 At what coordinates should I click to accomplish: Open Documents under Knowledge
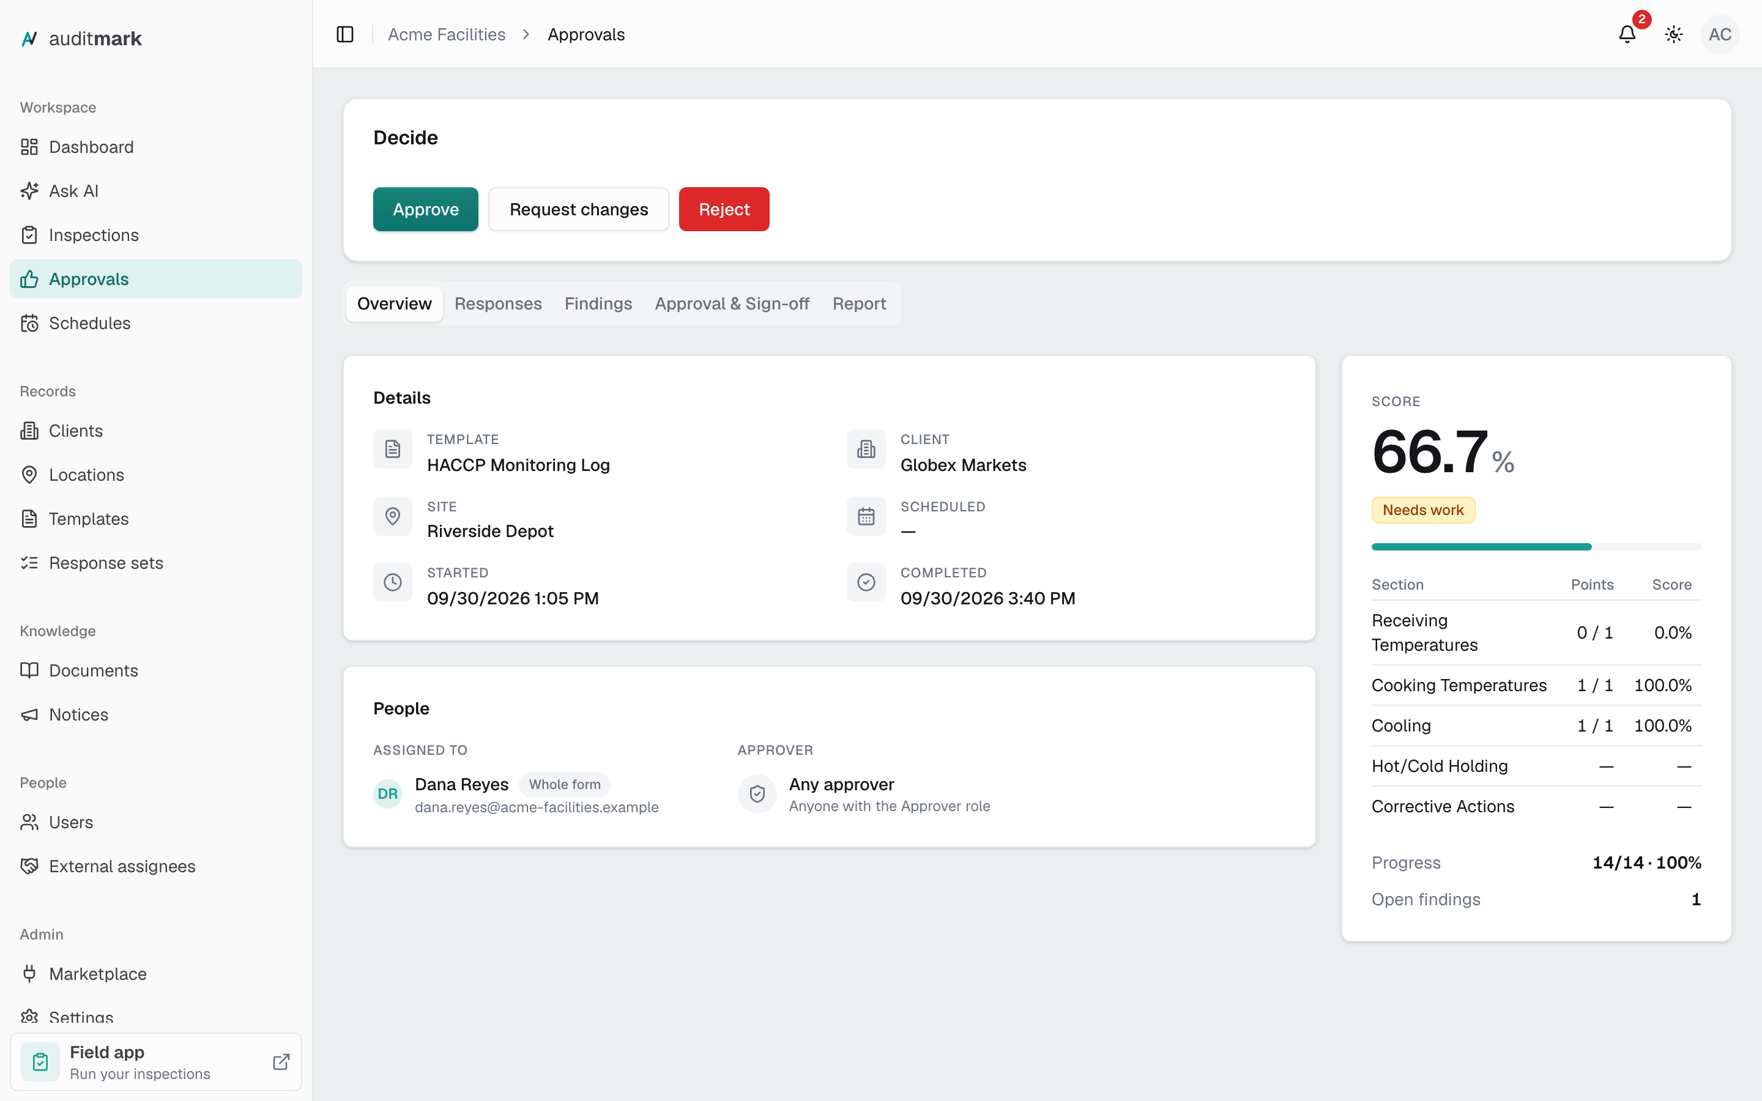click(x=156, y=670)
